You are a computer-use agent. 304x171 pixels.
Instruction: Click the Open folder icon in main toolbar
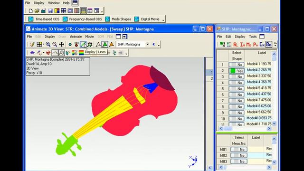[x=37, y=10]
